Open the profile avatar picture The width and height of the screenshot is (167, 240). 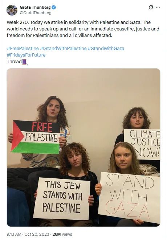point(12,10)
